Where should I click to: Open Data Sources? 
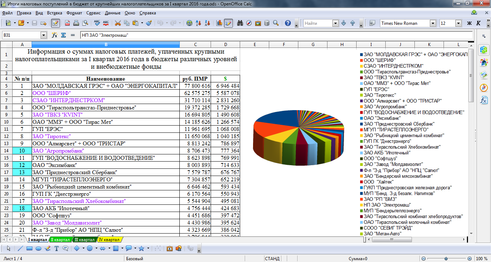(x=267, y=23)
